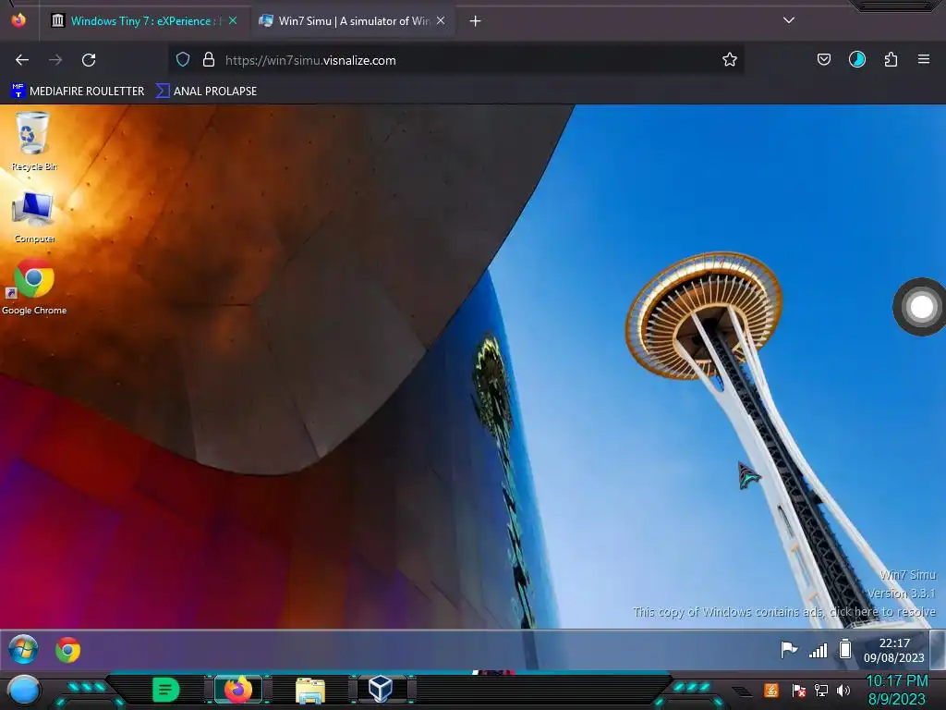The height and width of the screenshot is (710, 946).
Task: Expand the list all tabs chevron
Action: [x=789, y=20]
